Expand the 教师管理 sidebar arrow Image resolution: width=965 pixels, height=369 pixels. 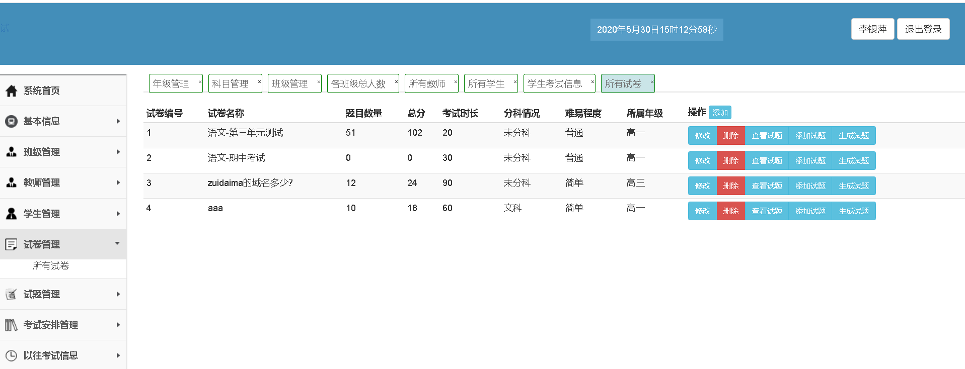[x=118, y=182]
